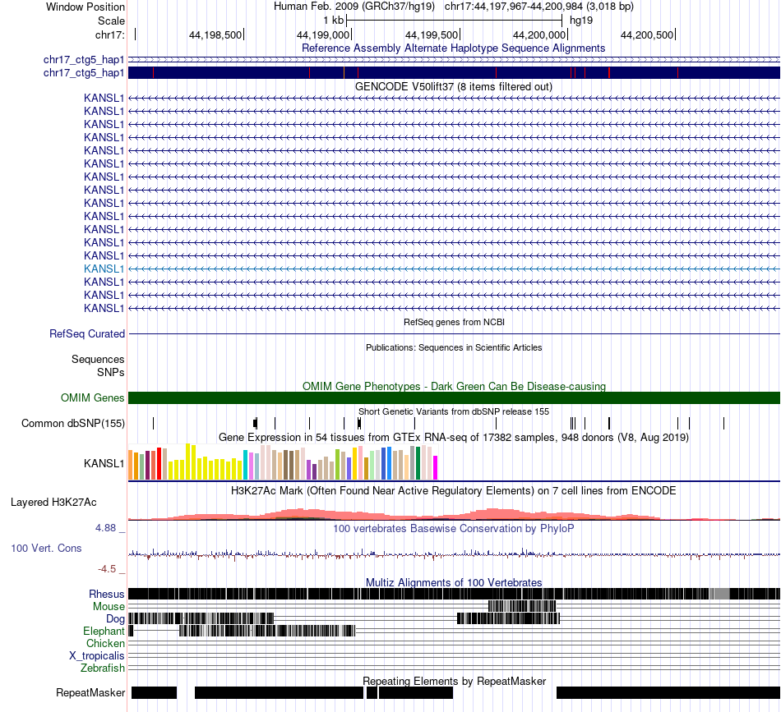Open Reference Assembly Alternate Haplotype Sequence Alignments title
The image size is (781, 712).
[453, 48]
